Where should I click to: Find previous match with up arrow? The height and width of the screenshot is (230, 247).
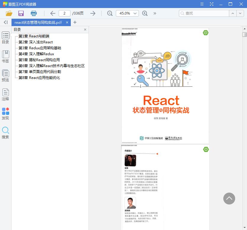click(233, 13)
